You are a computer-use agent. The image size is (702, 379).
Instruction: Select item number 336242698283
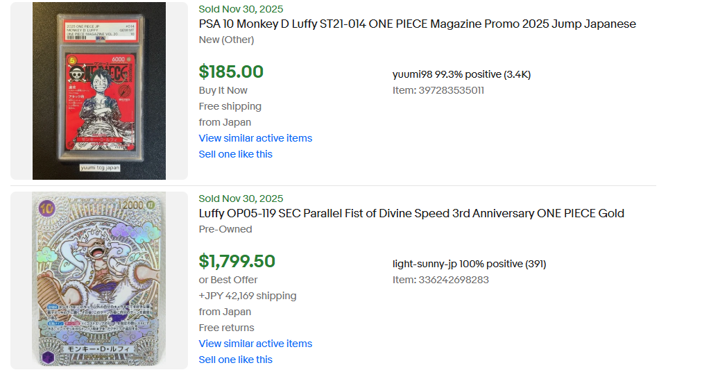pos(440,280)
